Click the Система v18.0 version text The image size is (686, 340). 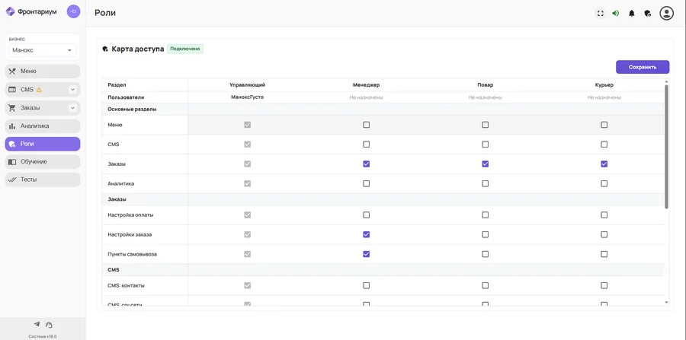[43, 336]
